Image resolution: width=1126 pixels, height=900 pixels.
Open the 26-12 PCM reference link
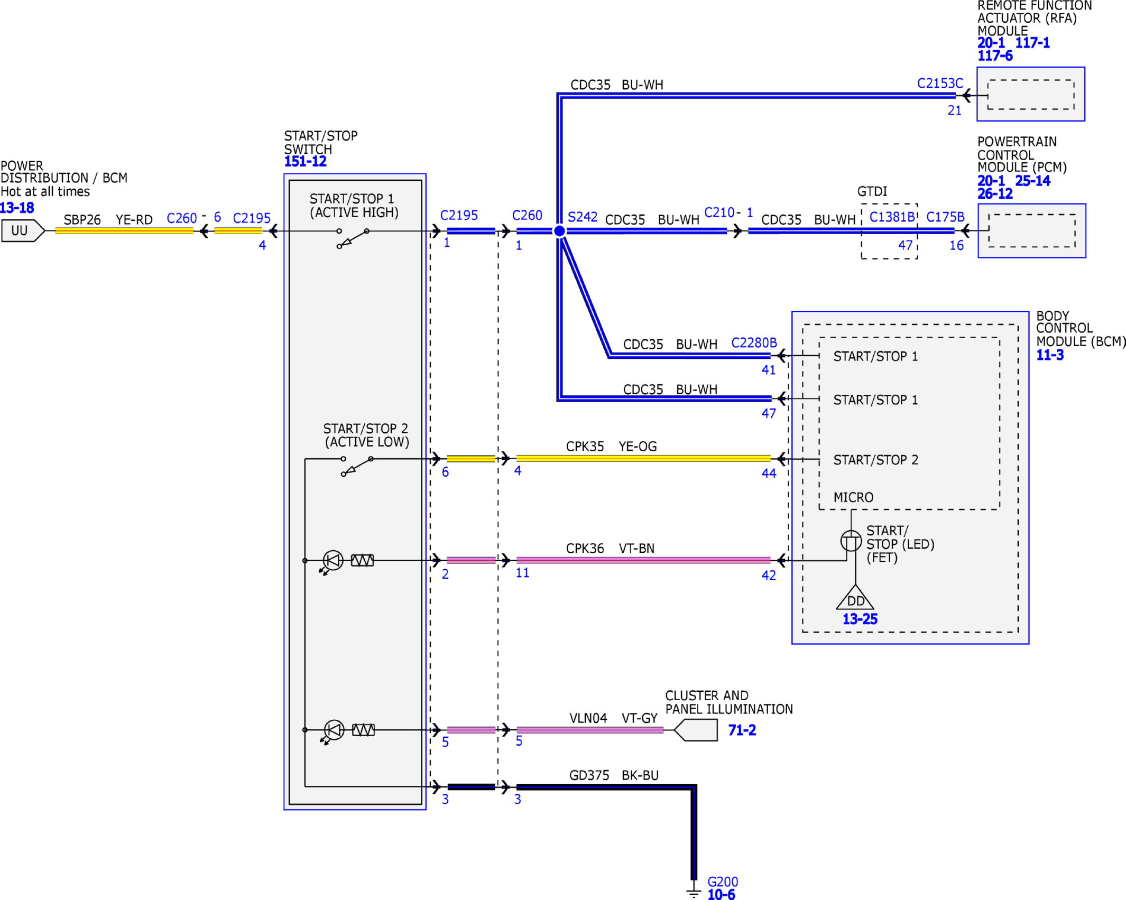995,193
